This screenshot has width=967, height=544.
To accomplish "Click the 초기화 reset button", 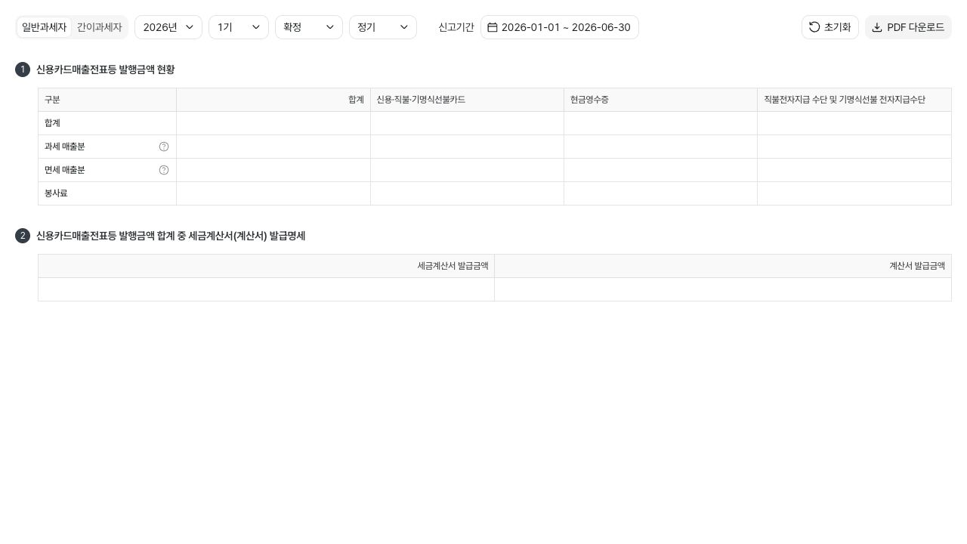I will pos(830,27).
